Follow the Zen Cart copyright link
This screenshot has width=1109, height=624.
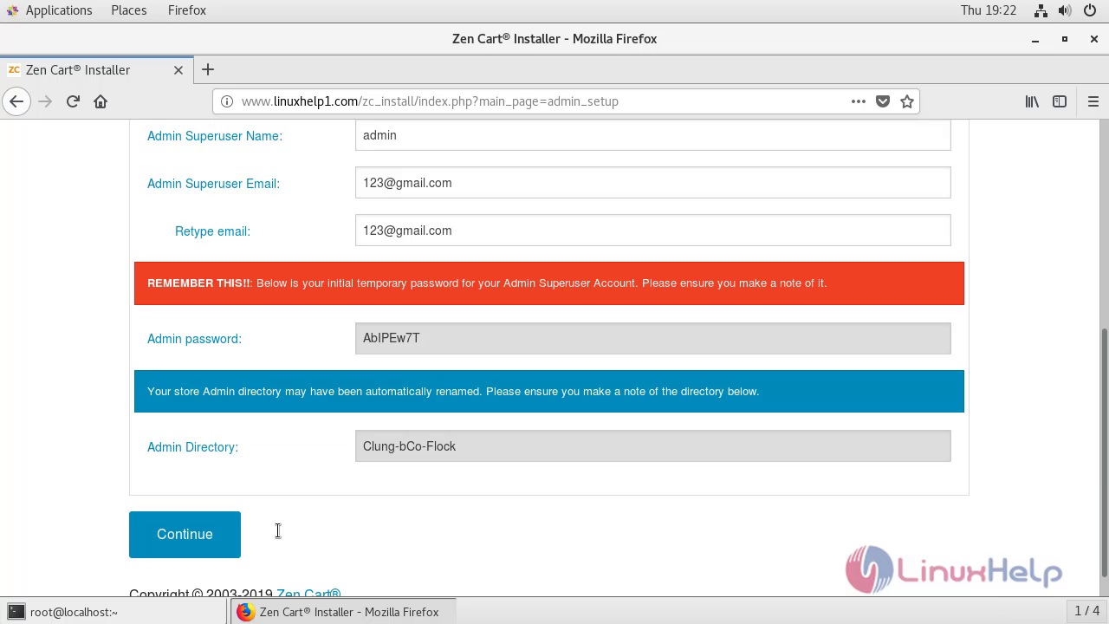pyautogui.click(x=308, y=593)
